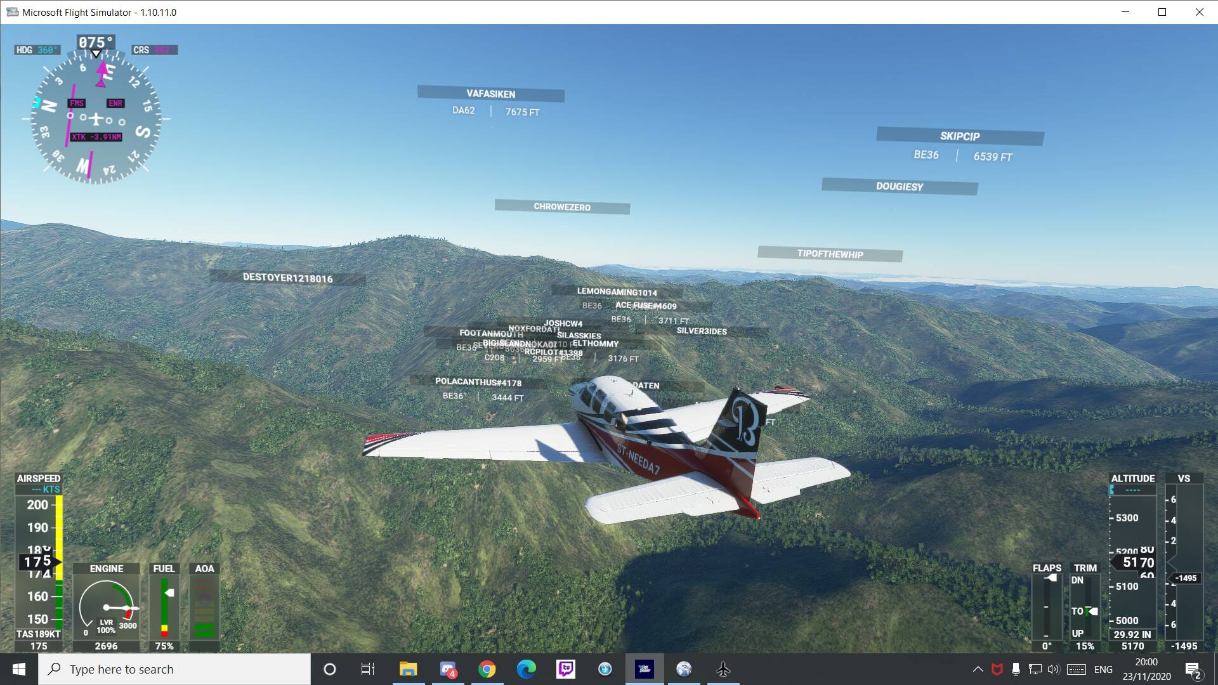The image size is (1218, 685).
Task: Click the Flight Simulator title bar app icon
Action: point(12,12)
